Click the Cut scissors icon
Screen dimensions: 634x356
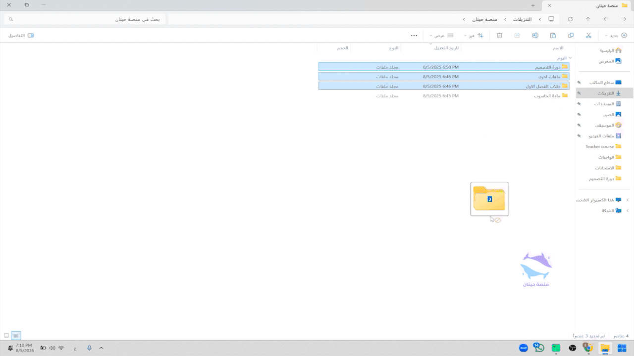(x=588, y=36)
